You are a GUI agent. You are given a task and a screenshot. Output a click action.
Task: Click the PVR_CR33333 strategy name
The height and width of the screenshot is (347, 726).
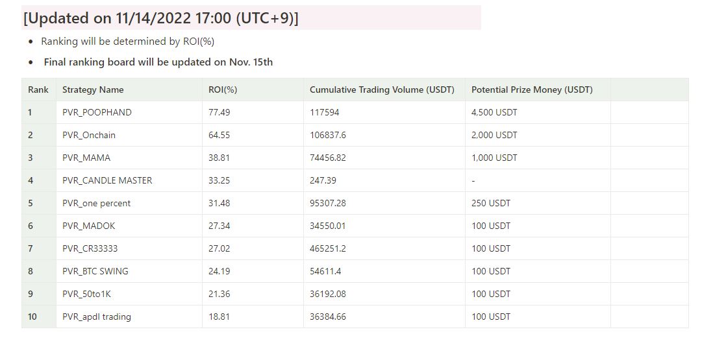[90, 248]
